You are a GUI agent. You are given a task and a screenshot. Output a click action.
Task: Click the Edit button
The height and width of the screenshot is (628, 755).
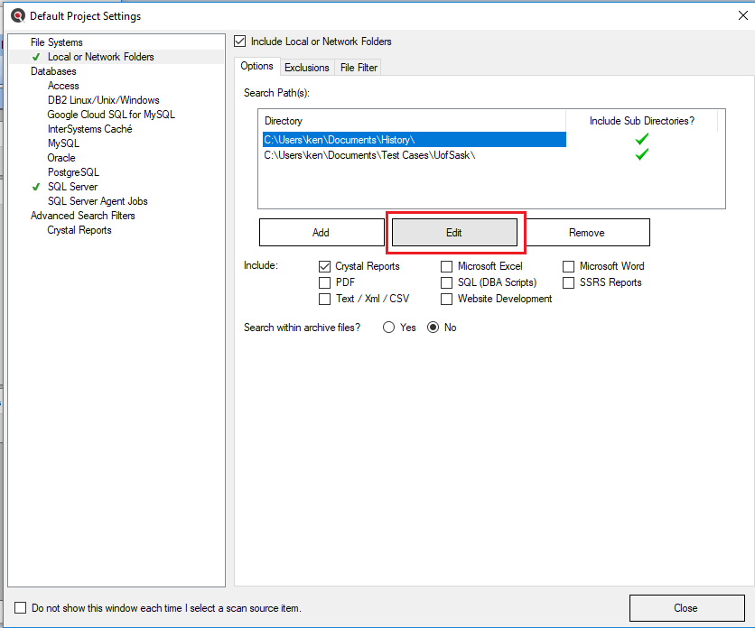click(453, 233)
